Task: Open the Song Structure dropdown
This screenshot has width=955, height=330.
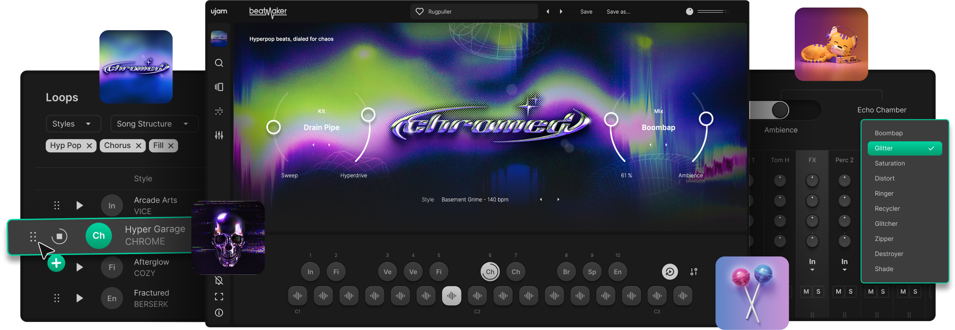Action: click(153, 124)
